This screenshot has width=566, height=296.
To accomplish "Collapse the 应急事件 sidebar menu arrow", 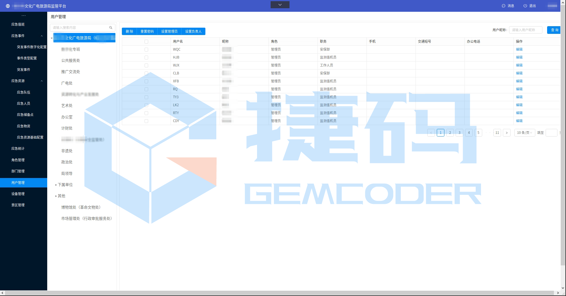I will 42,36.
